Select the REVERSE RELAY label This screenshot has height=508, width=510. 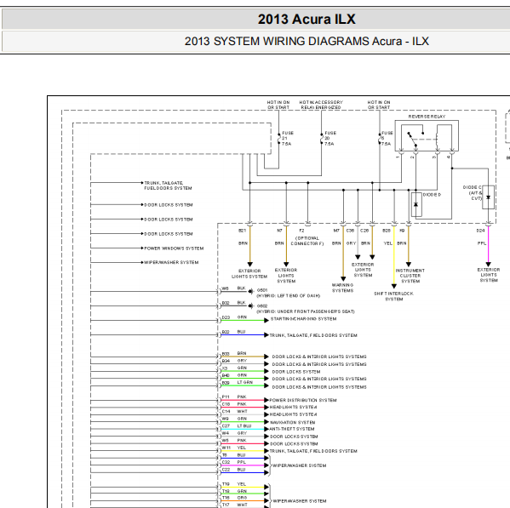(427, 117)
